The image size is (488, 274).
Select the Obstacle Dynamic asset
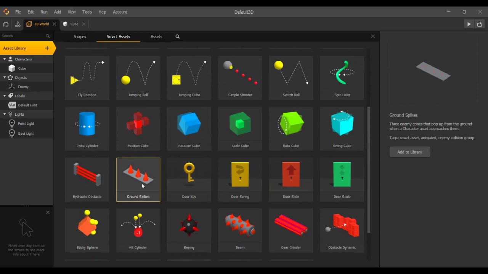coord(342,230)
